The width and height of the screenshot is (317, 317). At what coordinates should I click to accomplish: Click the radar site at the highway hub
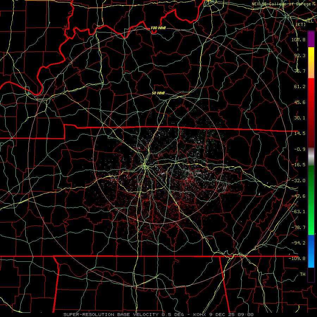[144, 166]
